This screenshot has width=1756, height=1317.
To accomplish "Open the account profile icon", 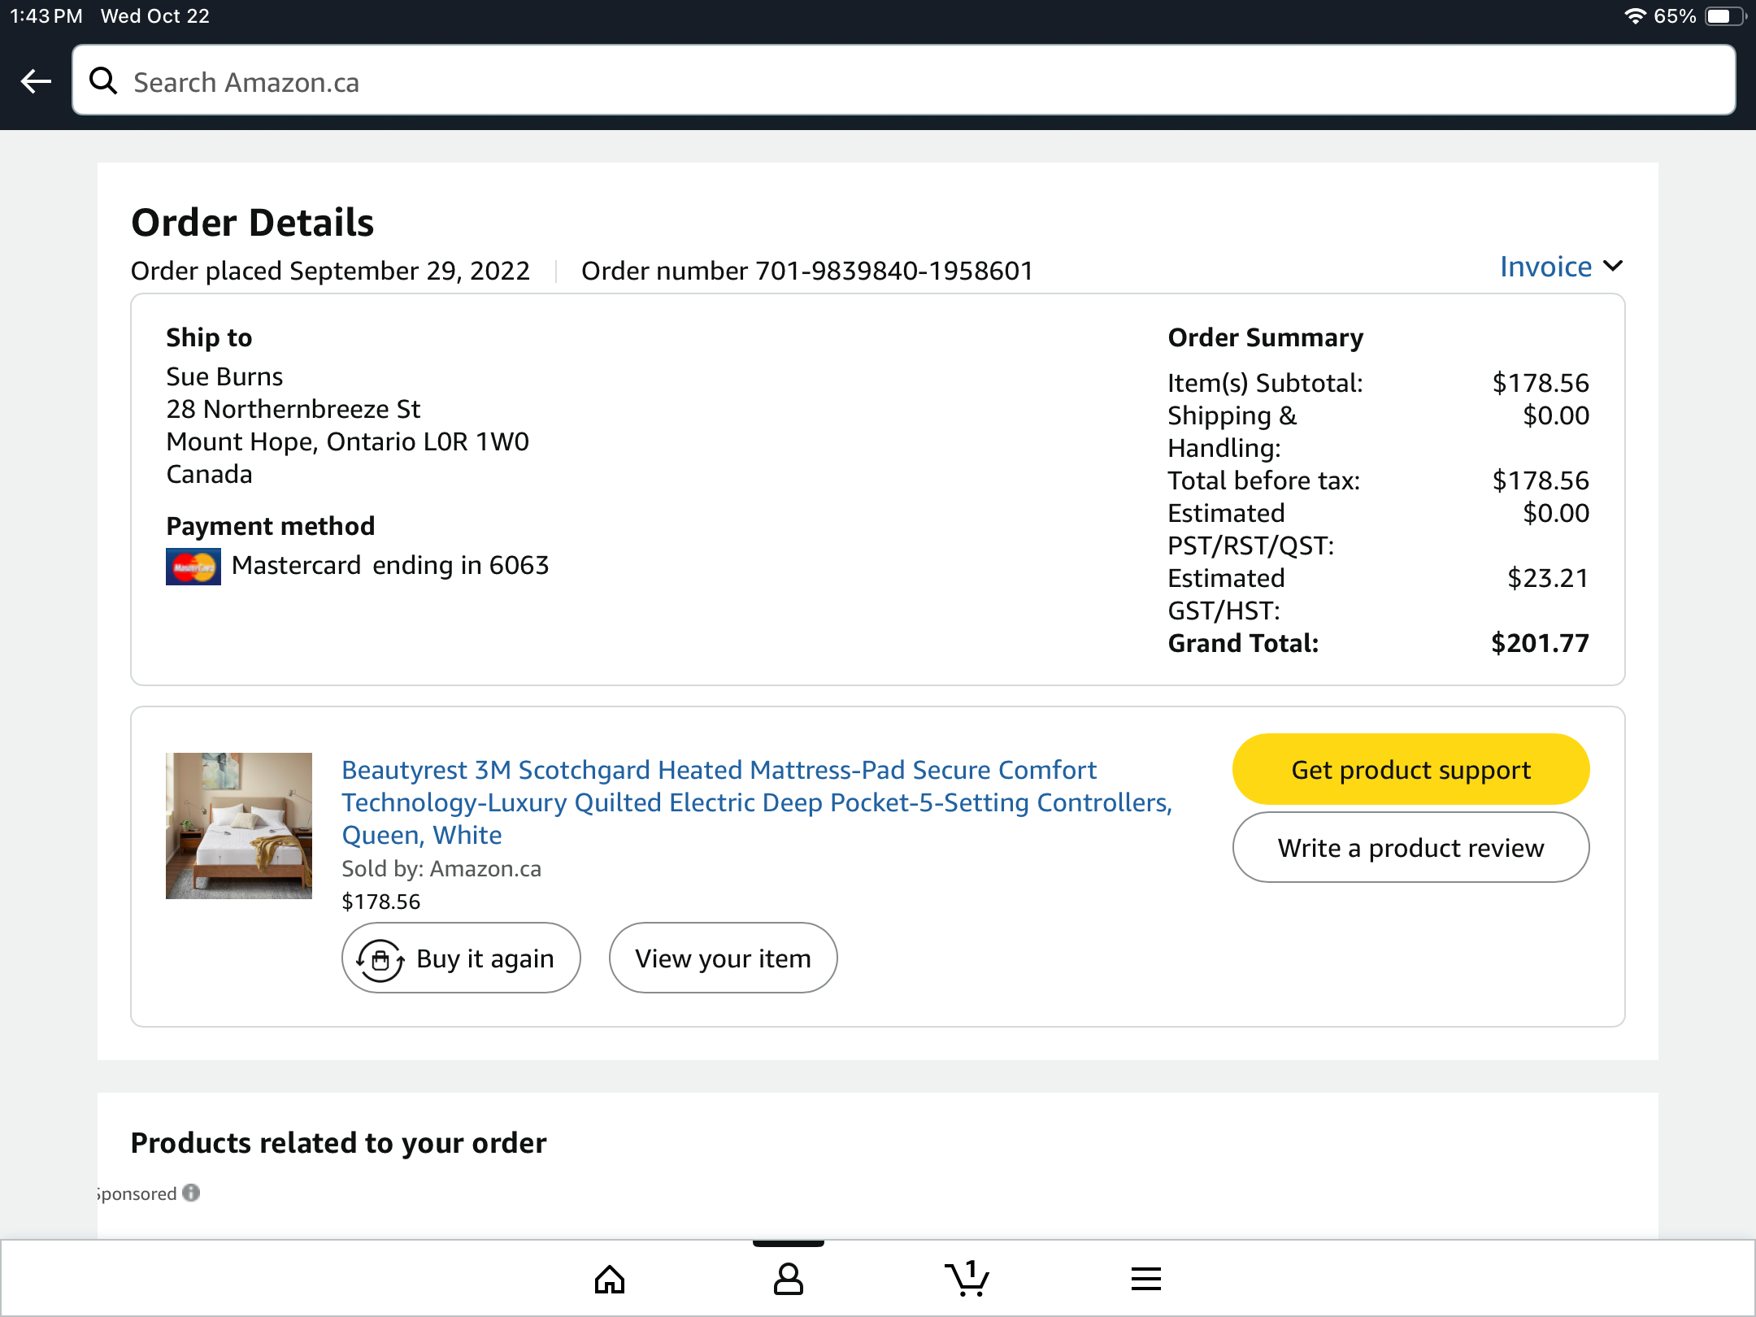I will 788,1280.
